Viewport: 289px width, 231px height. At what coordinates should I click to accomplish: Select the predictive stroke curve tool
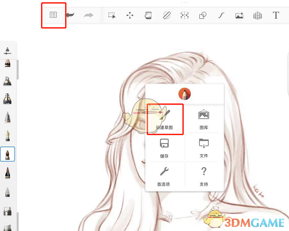[x=221, y=16]
